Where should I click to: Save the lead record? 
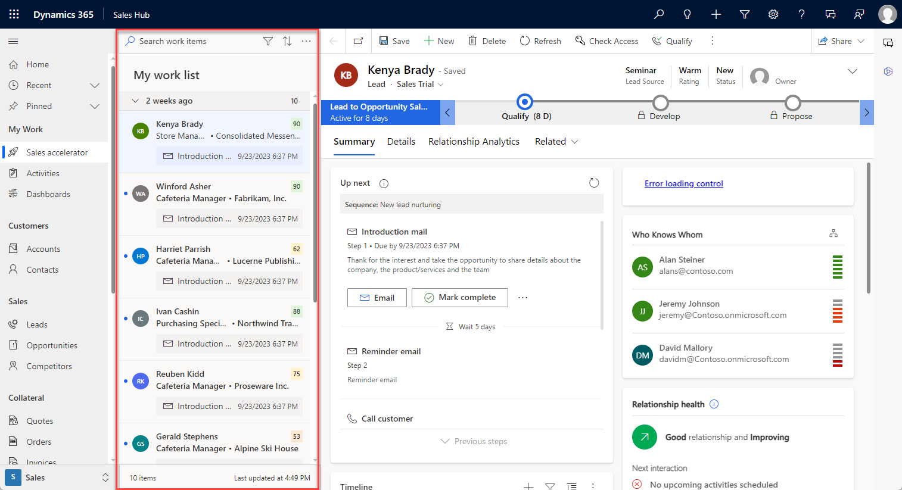coord(394,41)
